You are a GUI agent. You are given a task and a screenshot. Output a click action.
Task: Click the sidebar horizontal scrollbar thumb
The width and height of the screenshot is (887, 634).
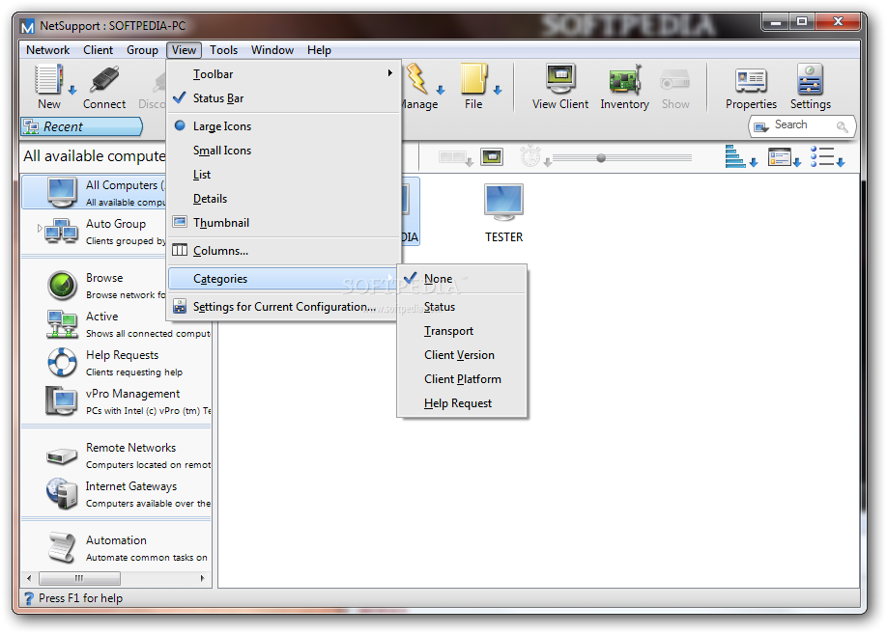coord(79,578)
